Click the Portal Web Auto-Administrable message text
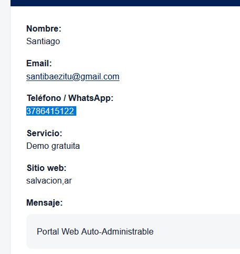This screenshot has width=240, height=254. pos(95,231)
